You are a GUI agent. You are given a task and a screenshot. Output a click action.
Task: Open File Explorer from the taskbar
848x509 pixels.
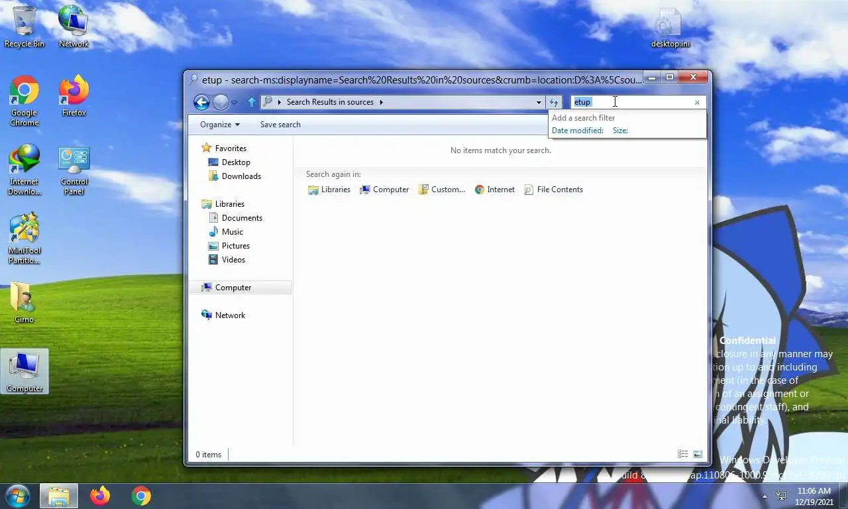pyautogui.click(x=58, y=496)
